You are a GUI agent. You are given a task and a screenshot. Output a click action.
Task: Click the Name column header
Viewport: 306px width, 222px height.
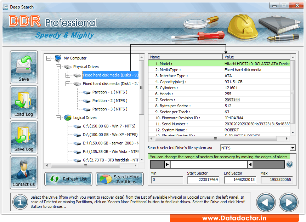pos(185,57)
